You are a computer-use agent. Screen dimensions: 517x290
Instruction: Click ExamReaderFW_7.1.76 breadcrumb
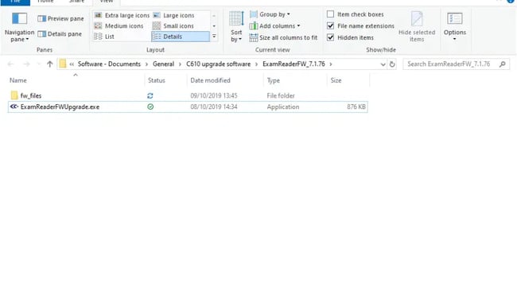(x=293, y=64)
